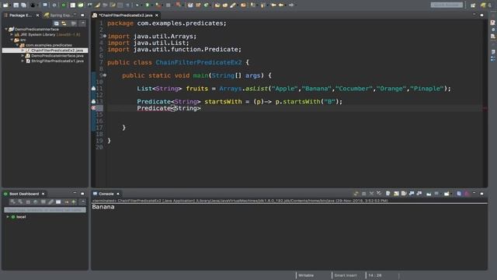Image resolution: width=497 pixels, height=280 pixels.
Task: Close the Console view tab
Action: [118, 194]
